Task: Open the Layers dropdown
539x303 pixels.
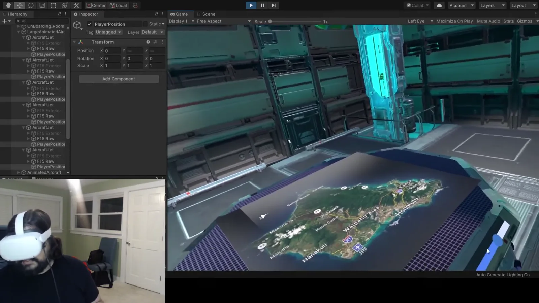Action: [493, 5]
